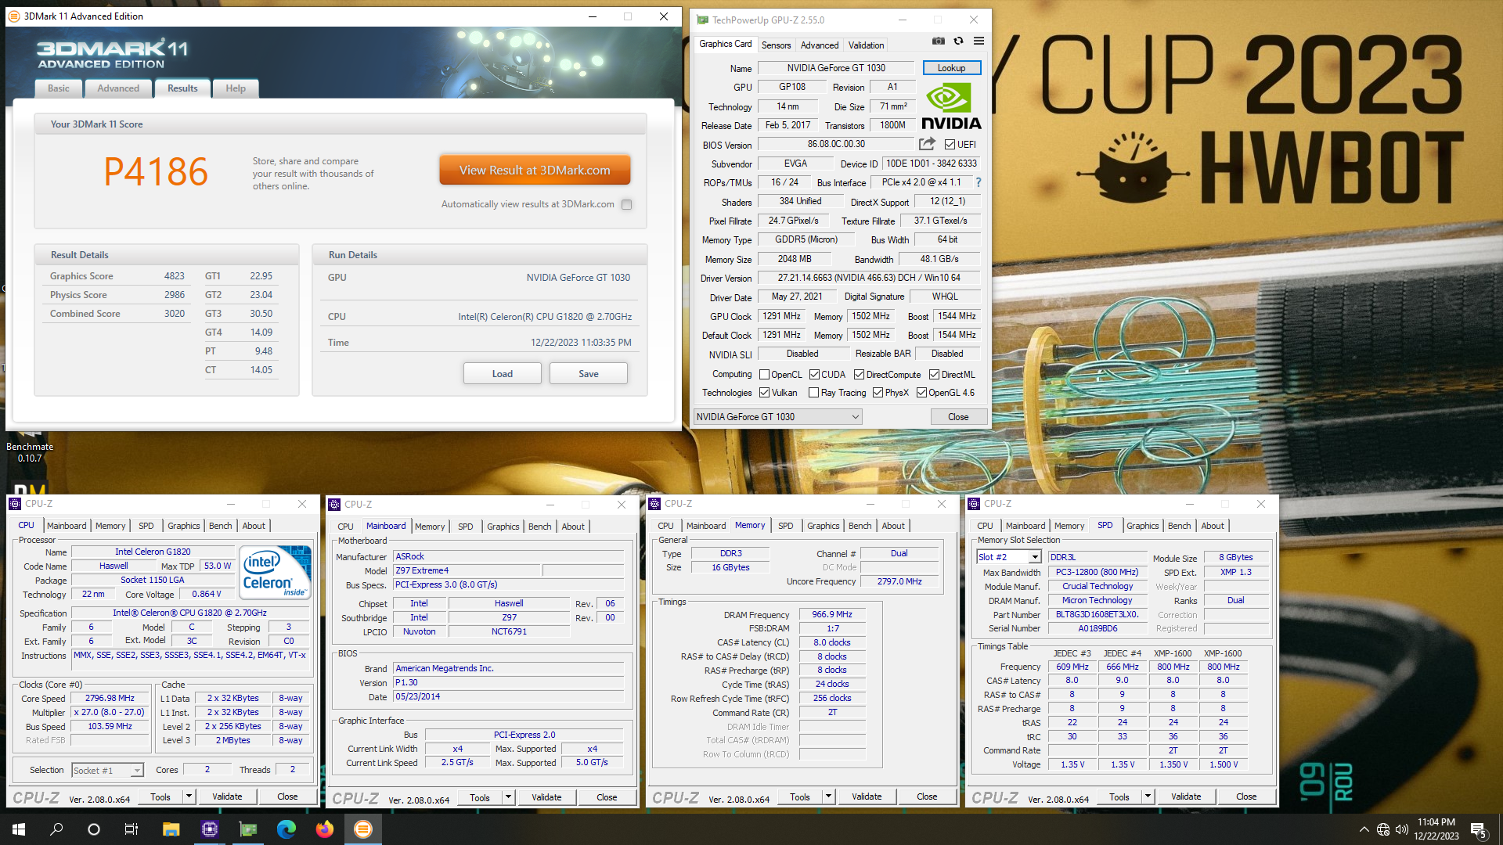Expand Tools arrow in Memory tab window

(828, 796)
